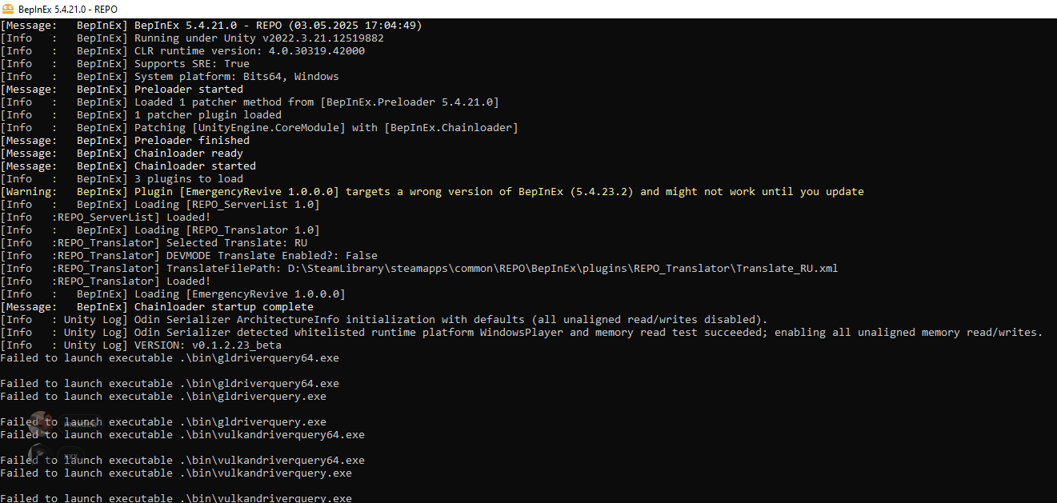Click the "Running under Unity v2022.3.21.12519882" log line
Viewport: 1057px width, 503px height.
258,38
